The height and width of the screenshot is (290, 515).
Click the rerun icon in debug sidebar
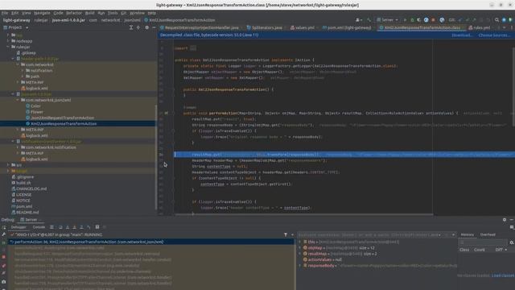click(3, 227)
